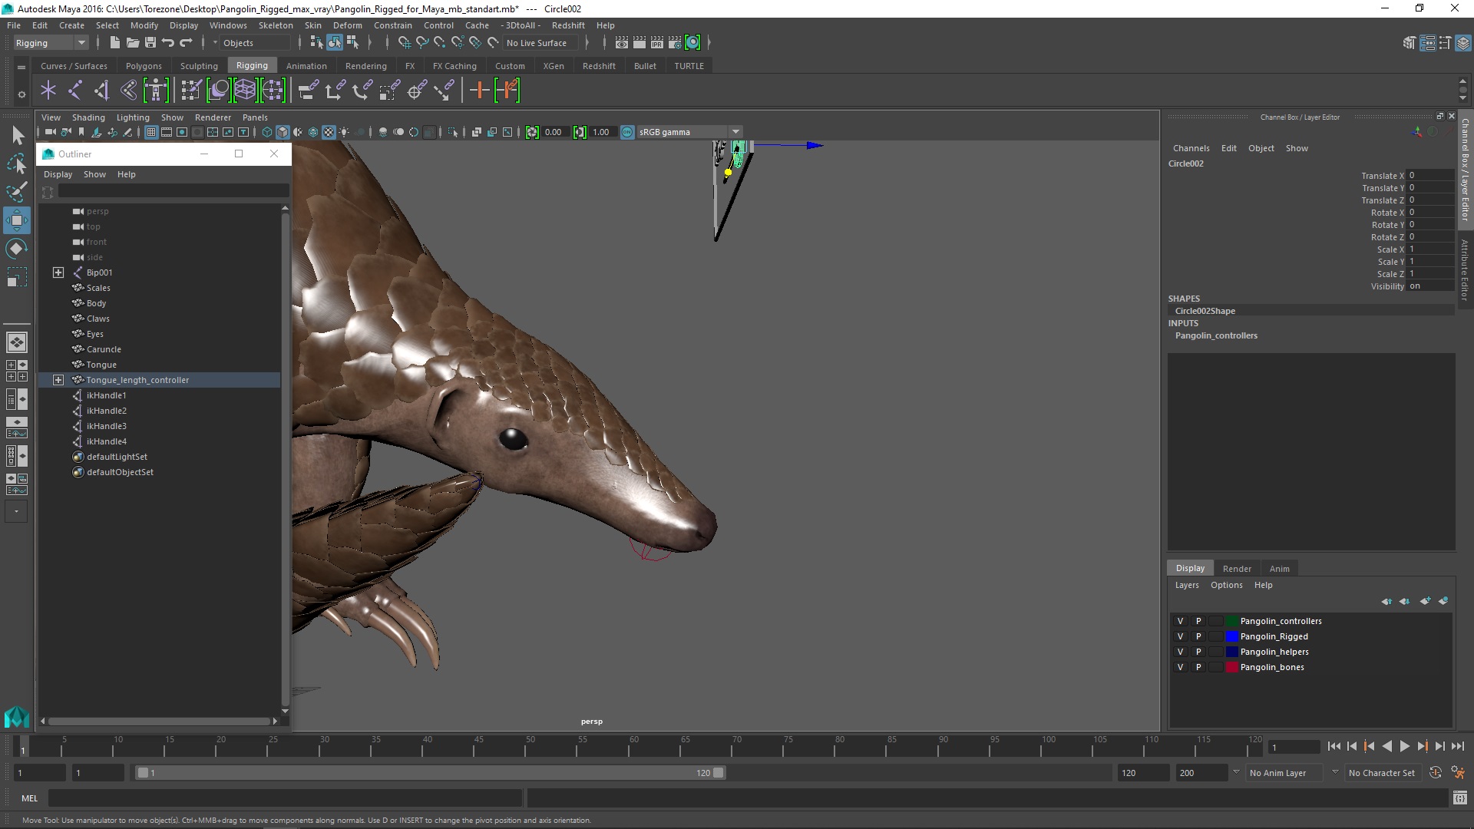
Task: Click the Create Joints shelf icon
Action: (75, 91)
